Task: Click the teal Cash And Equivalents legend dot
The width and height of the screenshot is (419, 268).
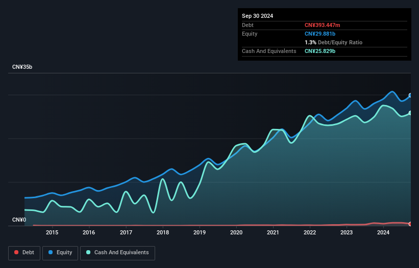Action: click(88, 252)
